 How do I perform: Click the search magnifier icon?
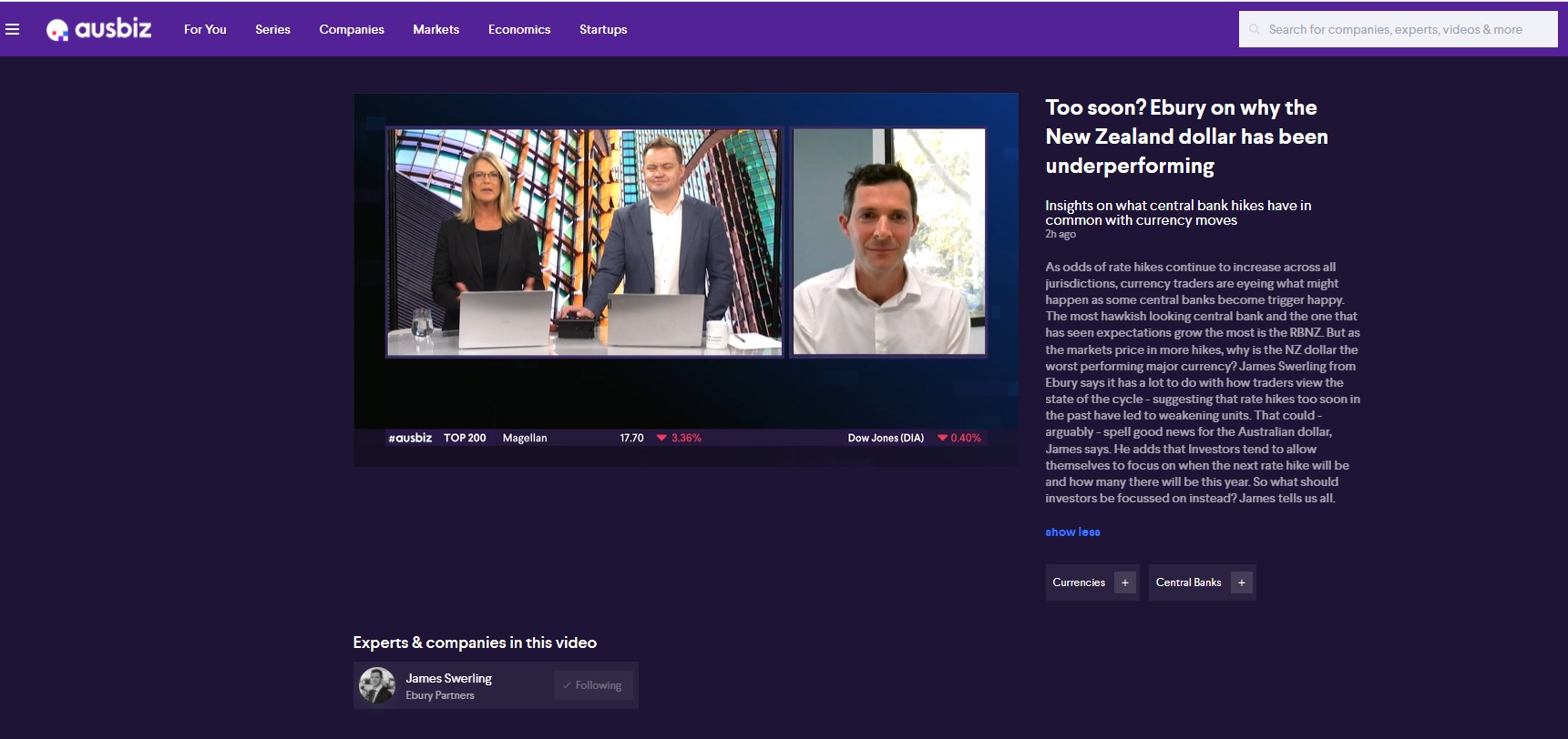point(1255,29)
